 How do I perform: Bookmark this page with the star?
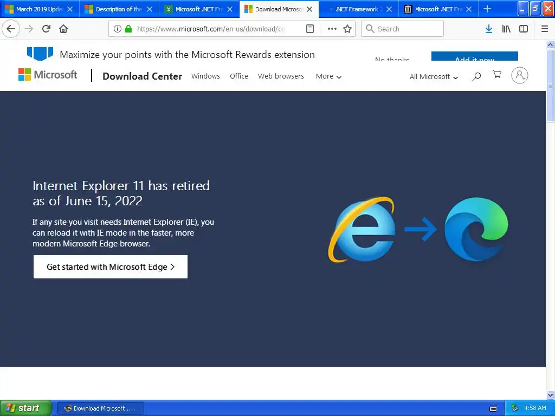347,29
